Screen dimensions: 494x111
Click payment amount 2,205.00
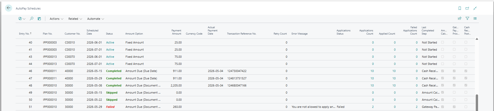coord(176,85)
